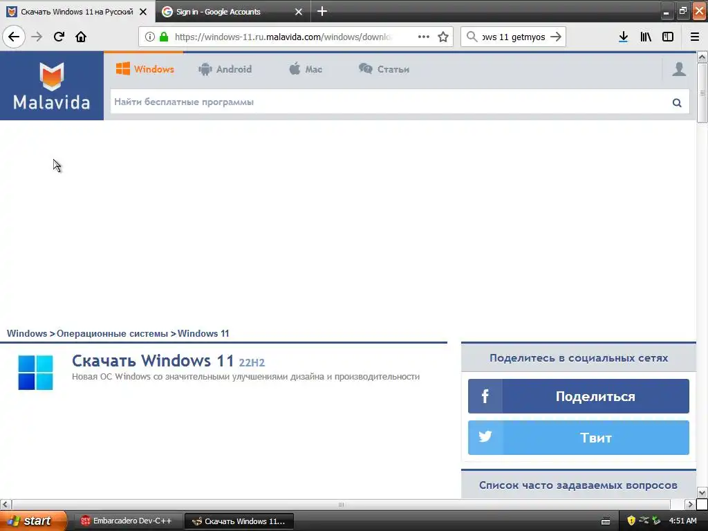Open the security shield tray icon
Image resolution: width=708 pixels, height=531 pixels.
pos(631,521)
